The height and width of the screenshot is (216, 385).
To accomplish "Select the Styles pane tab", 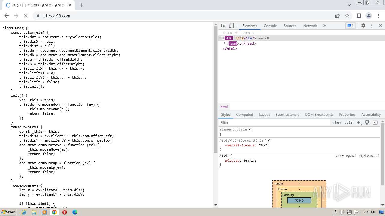I will point(226,115).
